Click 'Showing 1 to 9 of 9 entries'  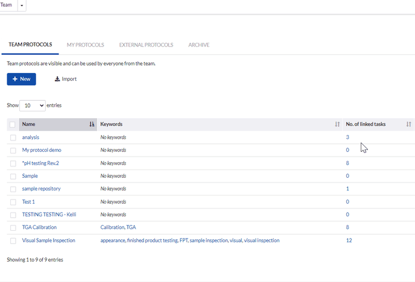(x=35, y=260)
